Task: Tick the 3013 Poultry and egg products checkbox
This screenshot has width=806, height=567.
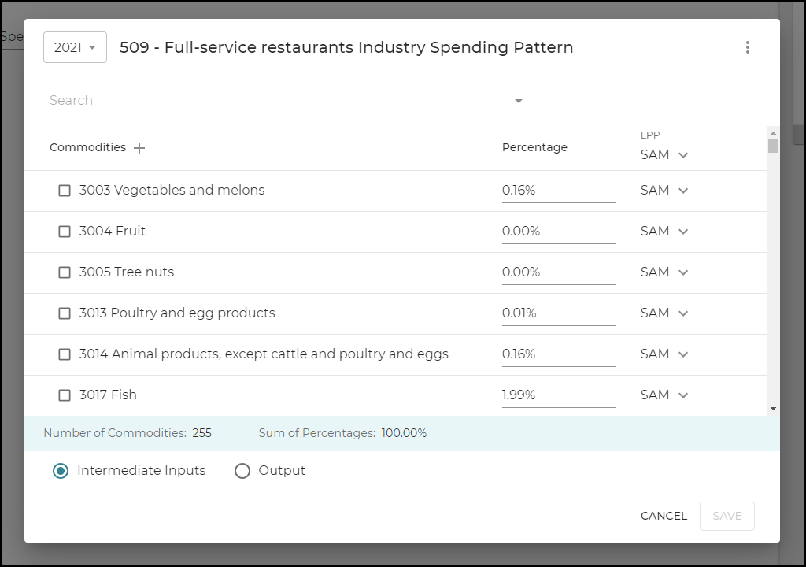Action: [x=64, y=313]
